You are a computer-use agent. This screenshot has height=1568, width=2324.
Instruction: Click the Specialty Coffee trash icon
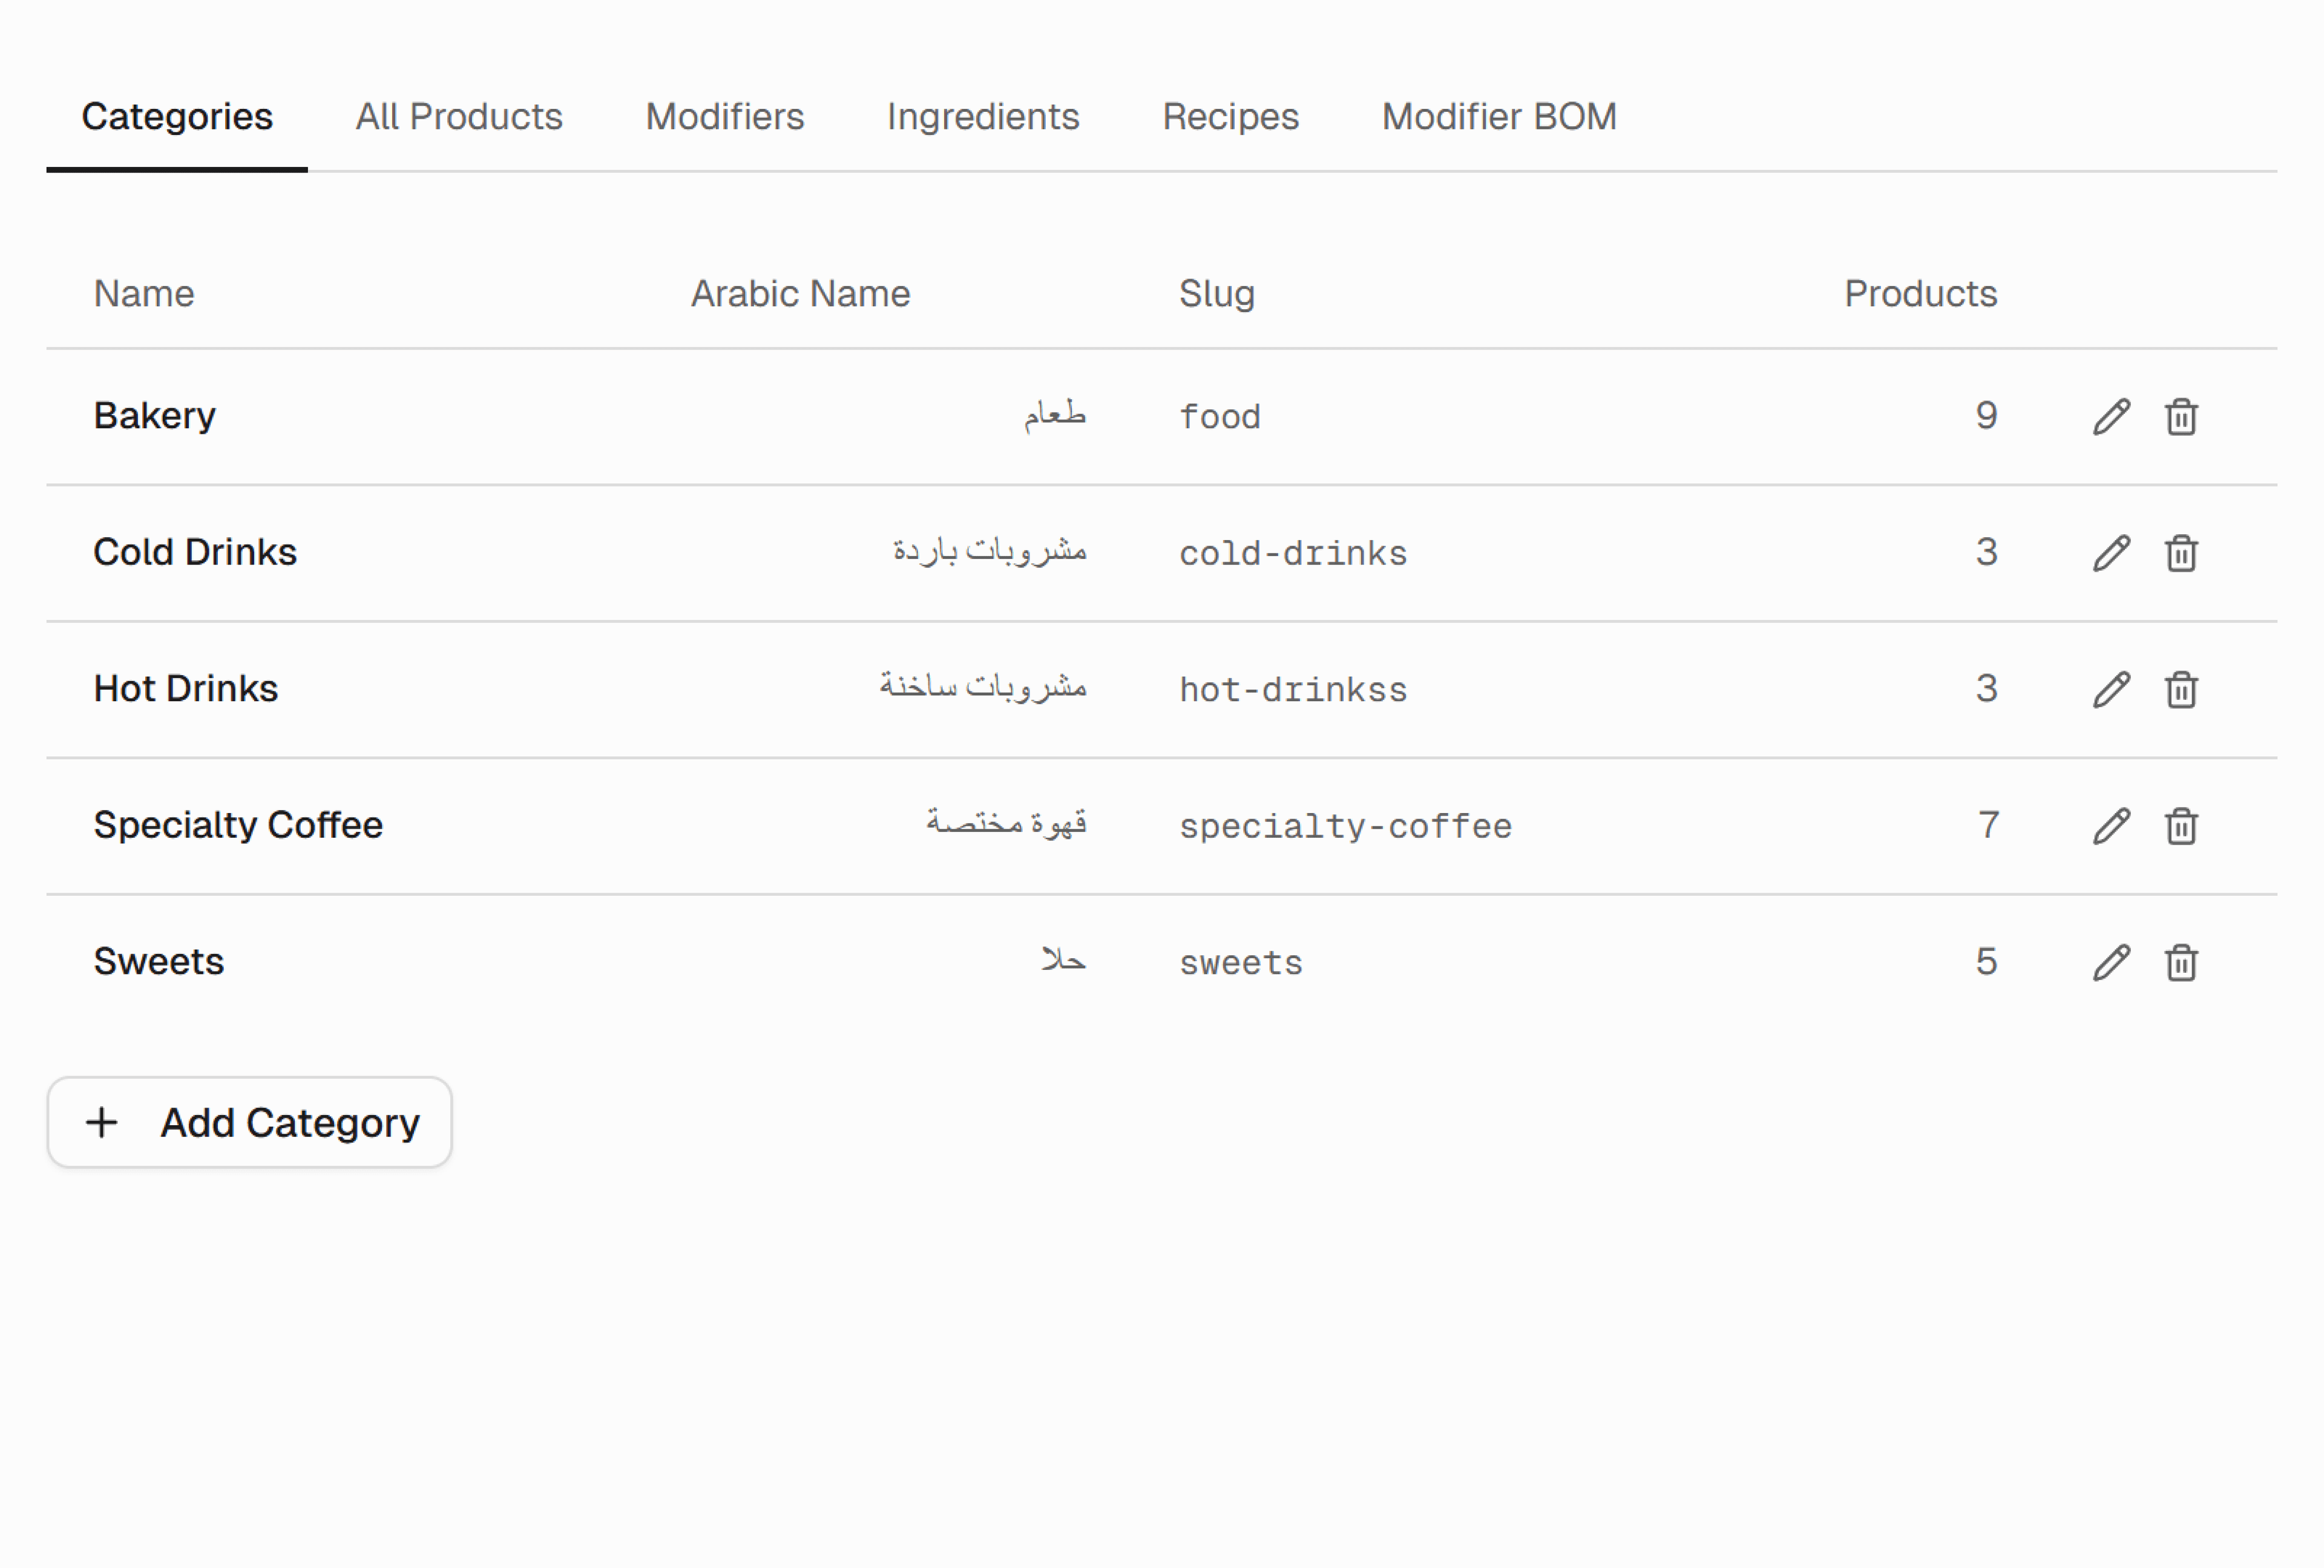click(2181, 826)
